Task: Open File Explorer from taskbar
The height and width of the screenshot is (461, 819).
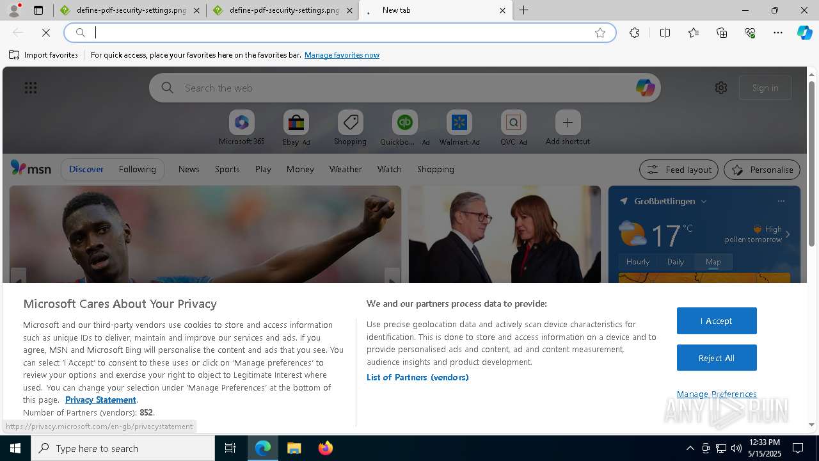Action: [x=294, y=448]
